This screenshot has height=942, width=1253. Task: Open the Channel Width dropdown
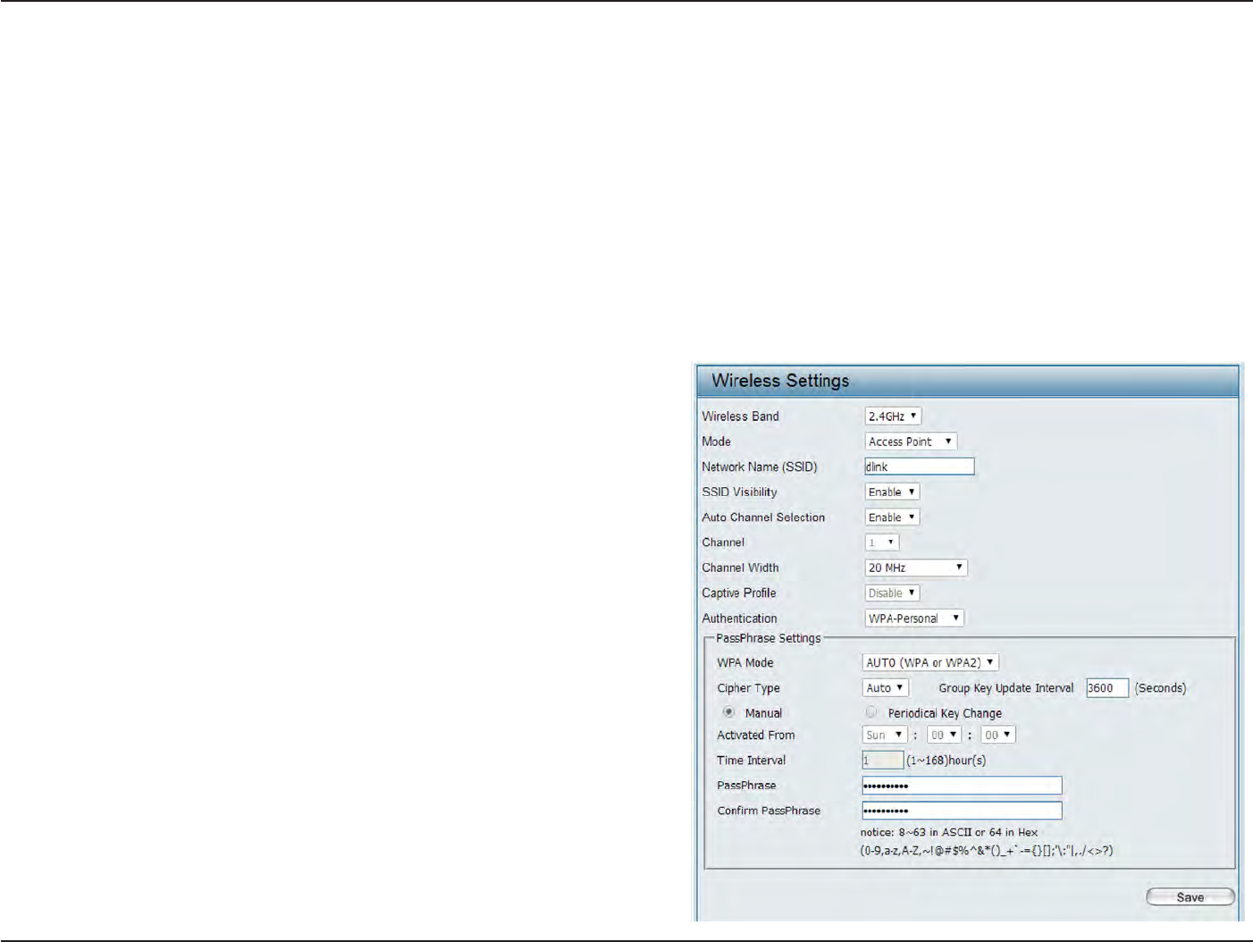click(916, 568)
